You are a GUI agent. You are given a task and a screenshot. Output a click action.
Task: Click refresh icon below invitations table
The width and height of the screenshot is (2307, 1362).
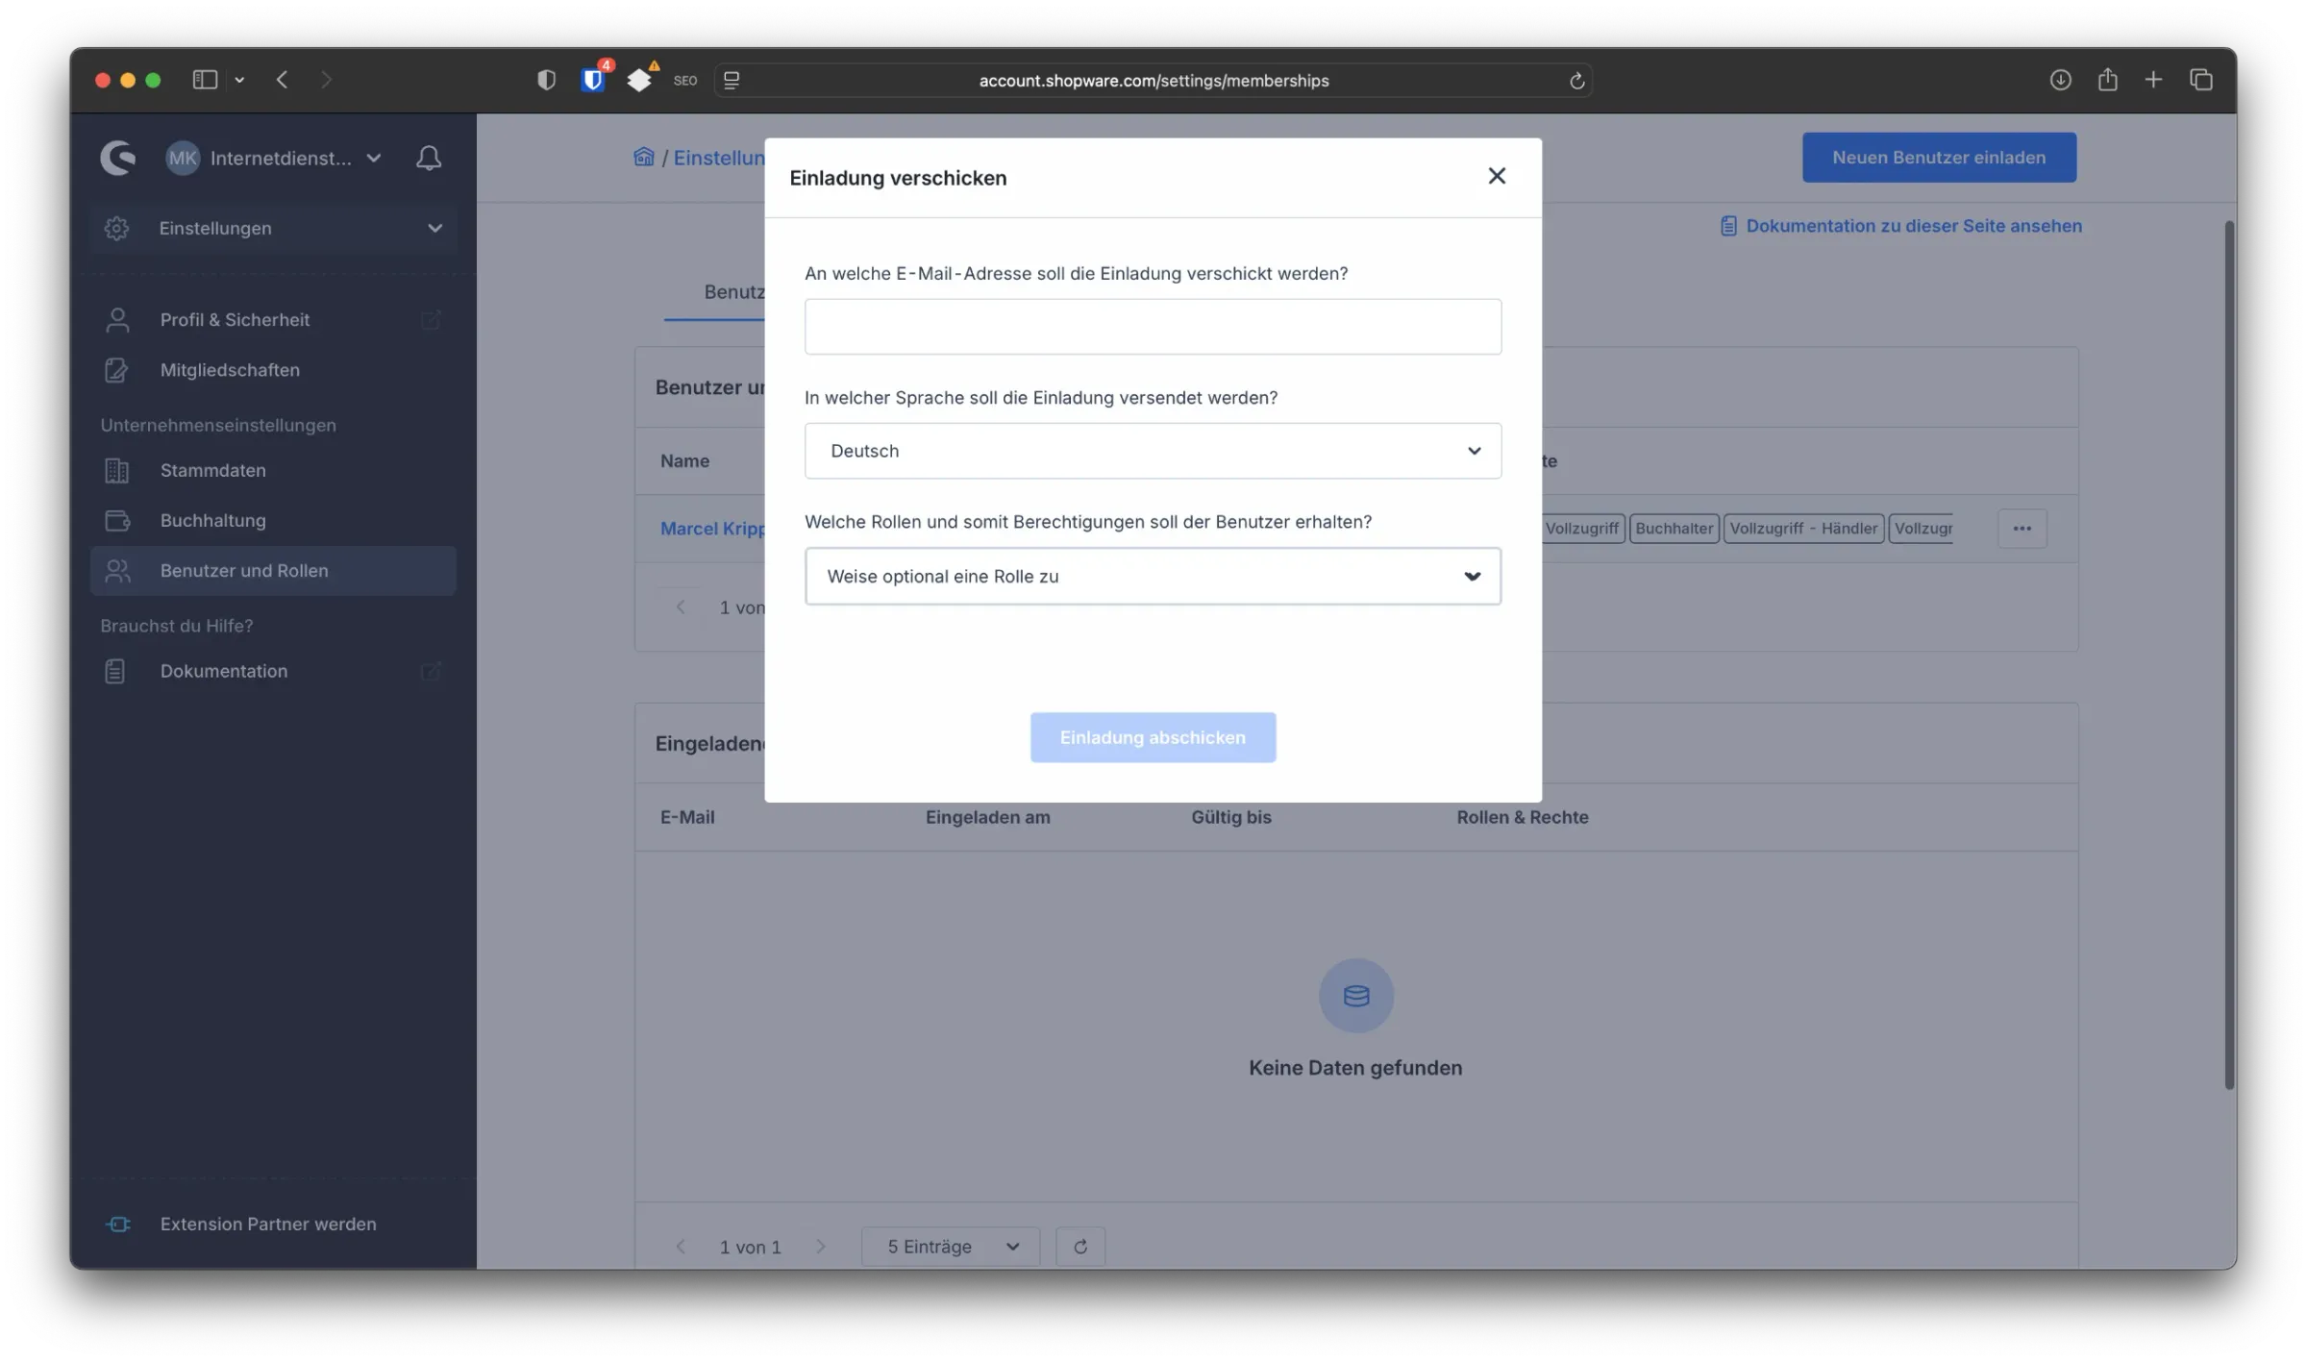[1079, 1247]
